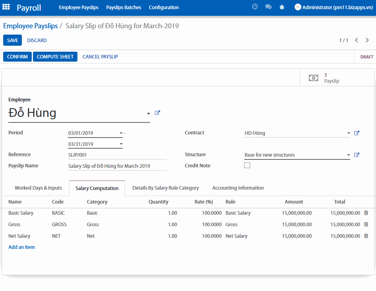Open the clock activities icon

click(255, 7)
